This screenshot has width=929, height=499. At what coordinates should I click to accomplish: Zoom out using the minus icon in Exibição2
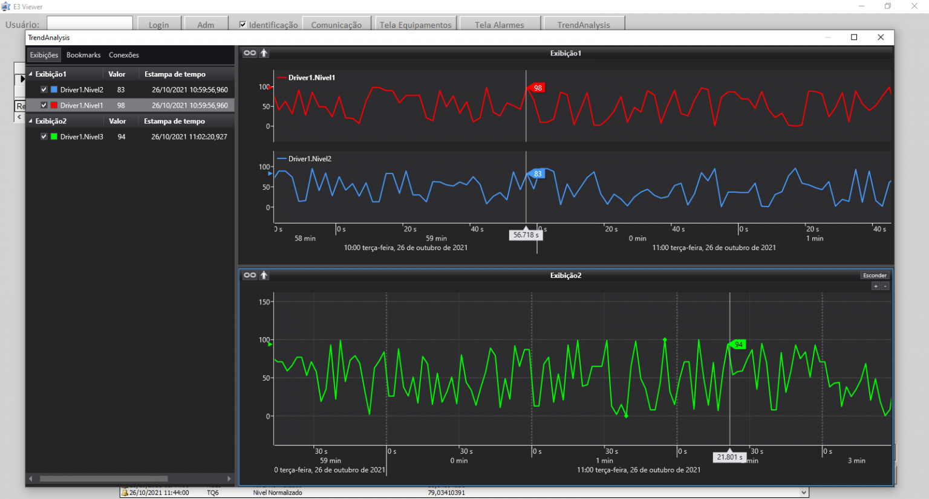(x=884, y=286)
